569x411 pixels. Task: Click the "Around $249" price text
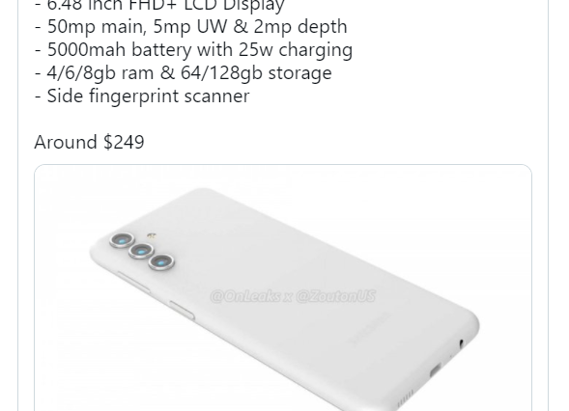[x=89, y=142]
